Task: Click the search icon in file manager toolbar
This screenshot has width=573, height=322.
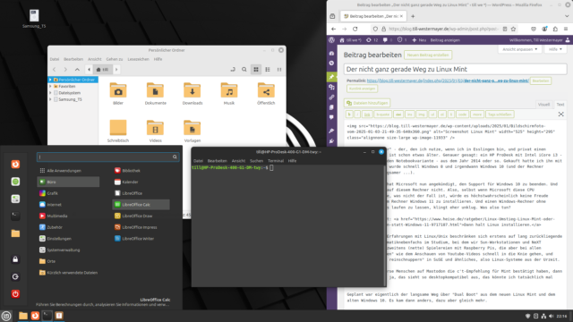Action: pos(244,70)
